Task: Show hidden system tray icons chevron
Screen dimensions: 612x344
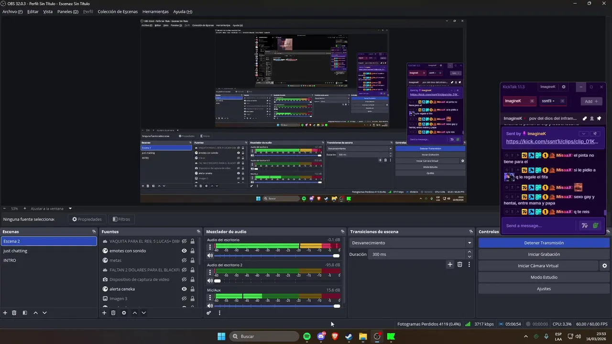Action: (x=526, y=336)
